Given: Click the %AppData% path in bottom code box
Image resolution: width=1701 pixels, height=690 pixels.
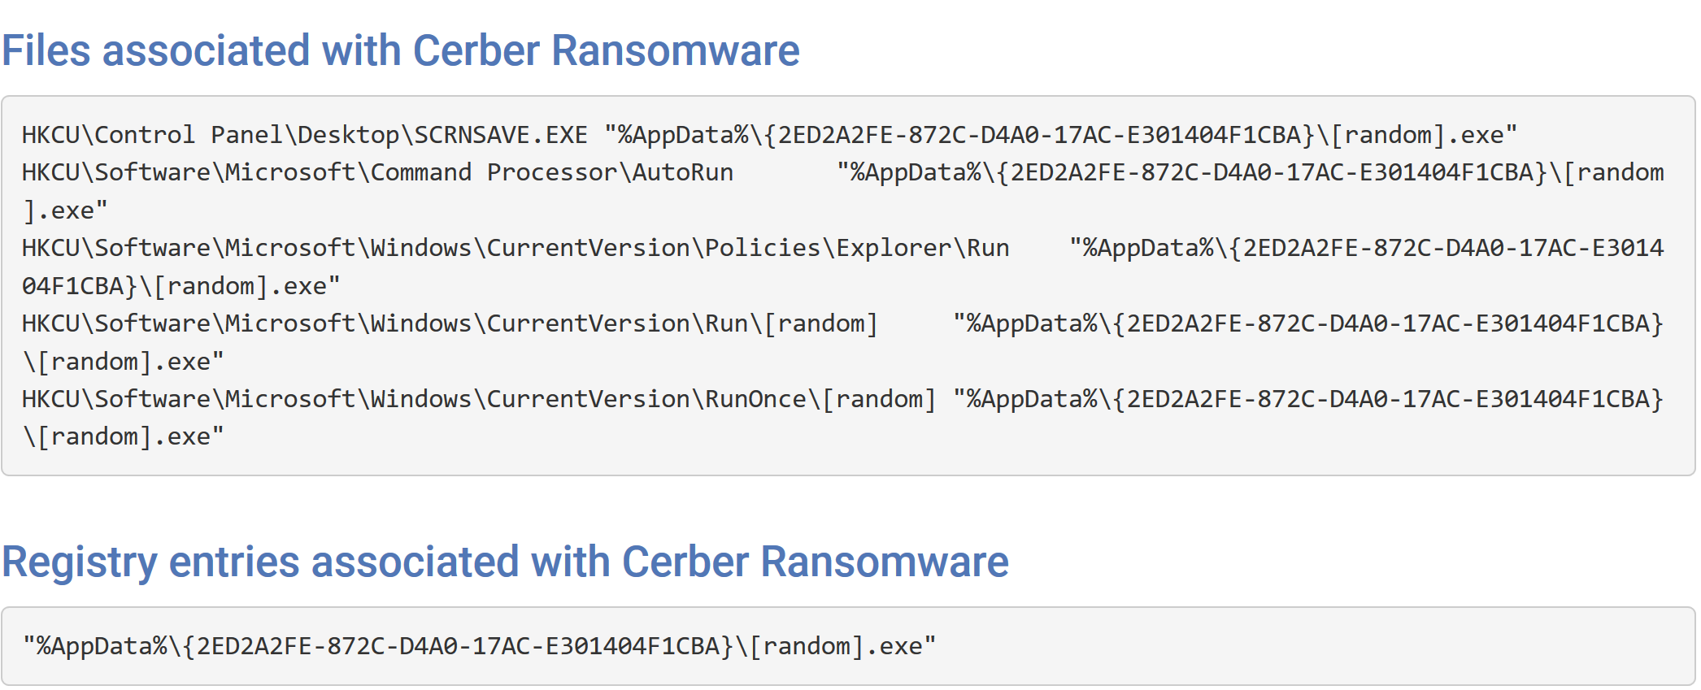Looking at the screenshot, I should [479, 646].
